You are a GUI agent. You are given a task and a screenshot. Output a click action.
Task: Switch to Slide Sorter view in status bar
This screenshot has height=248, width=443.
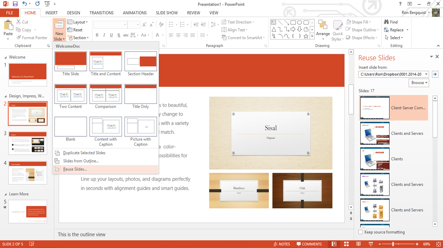coord(346,244)
